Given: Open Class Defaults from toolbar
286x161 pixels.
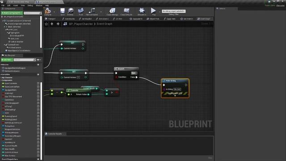Looking at the screenshot, I should pos(126,12).
